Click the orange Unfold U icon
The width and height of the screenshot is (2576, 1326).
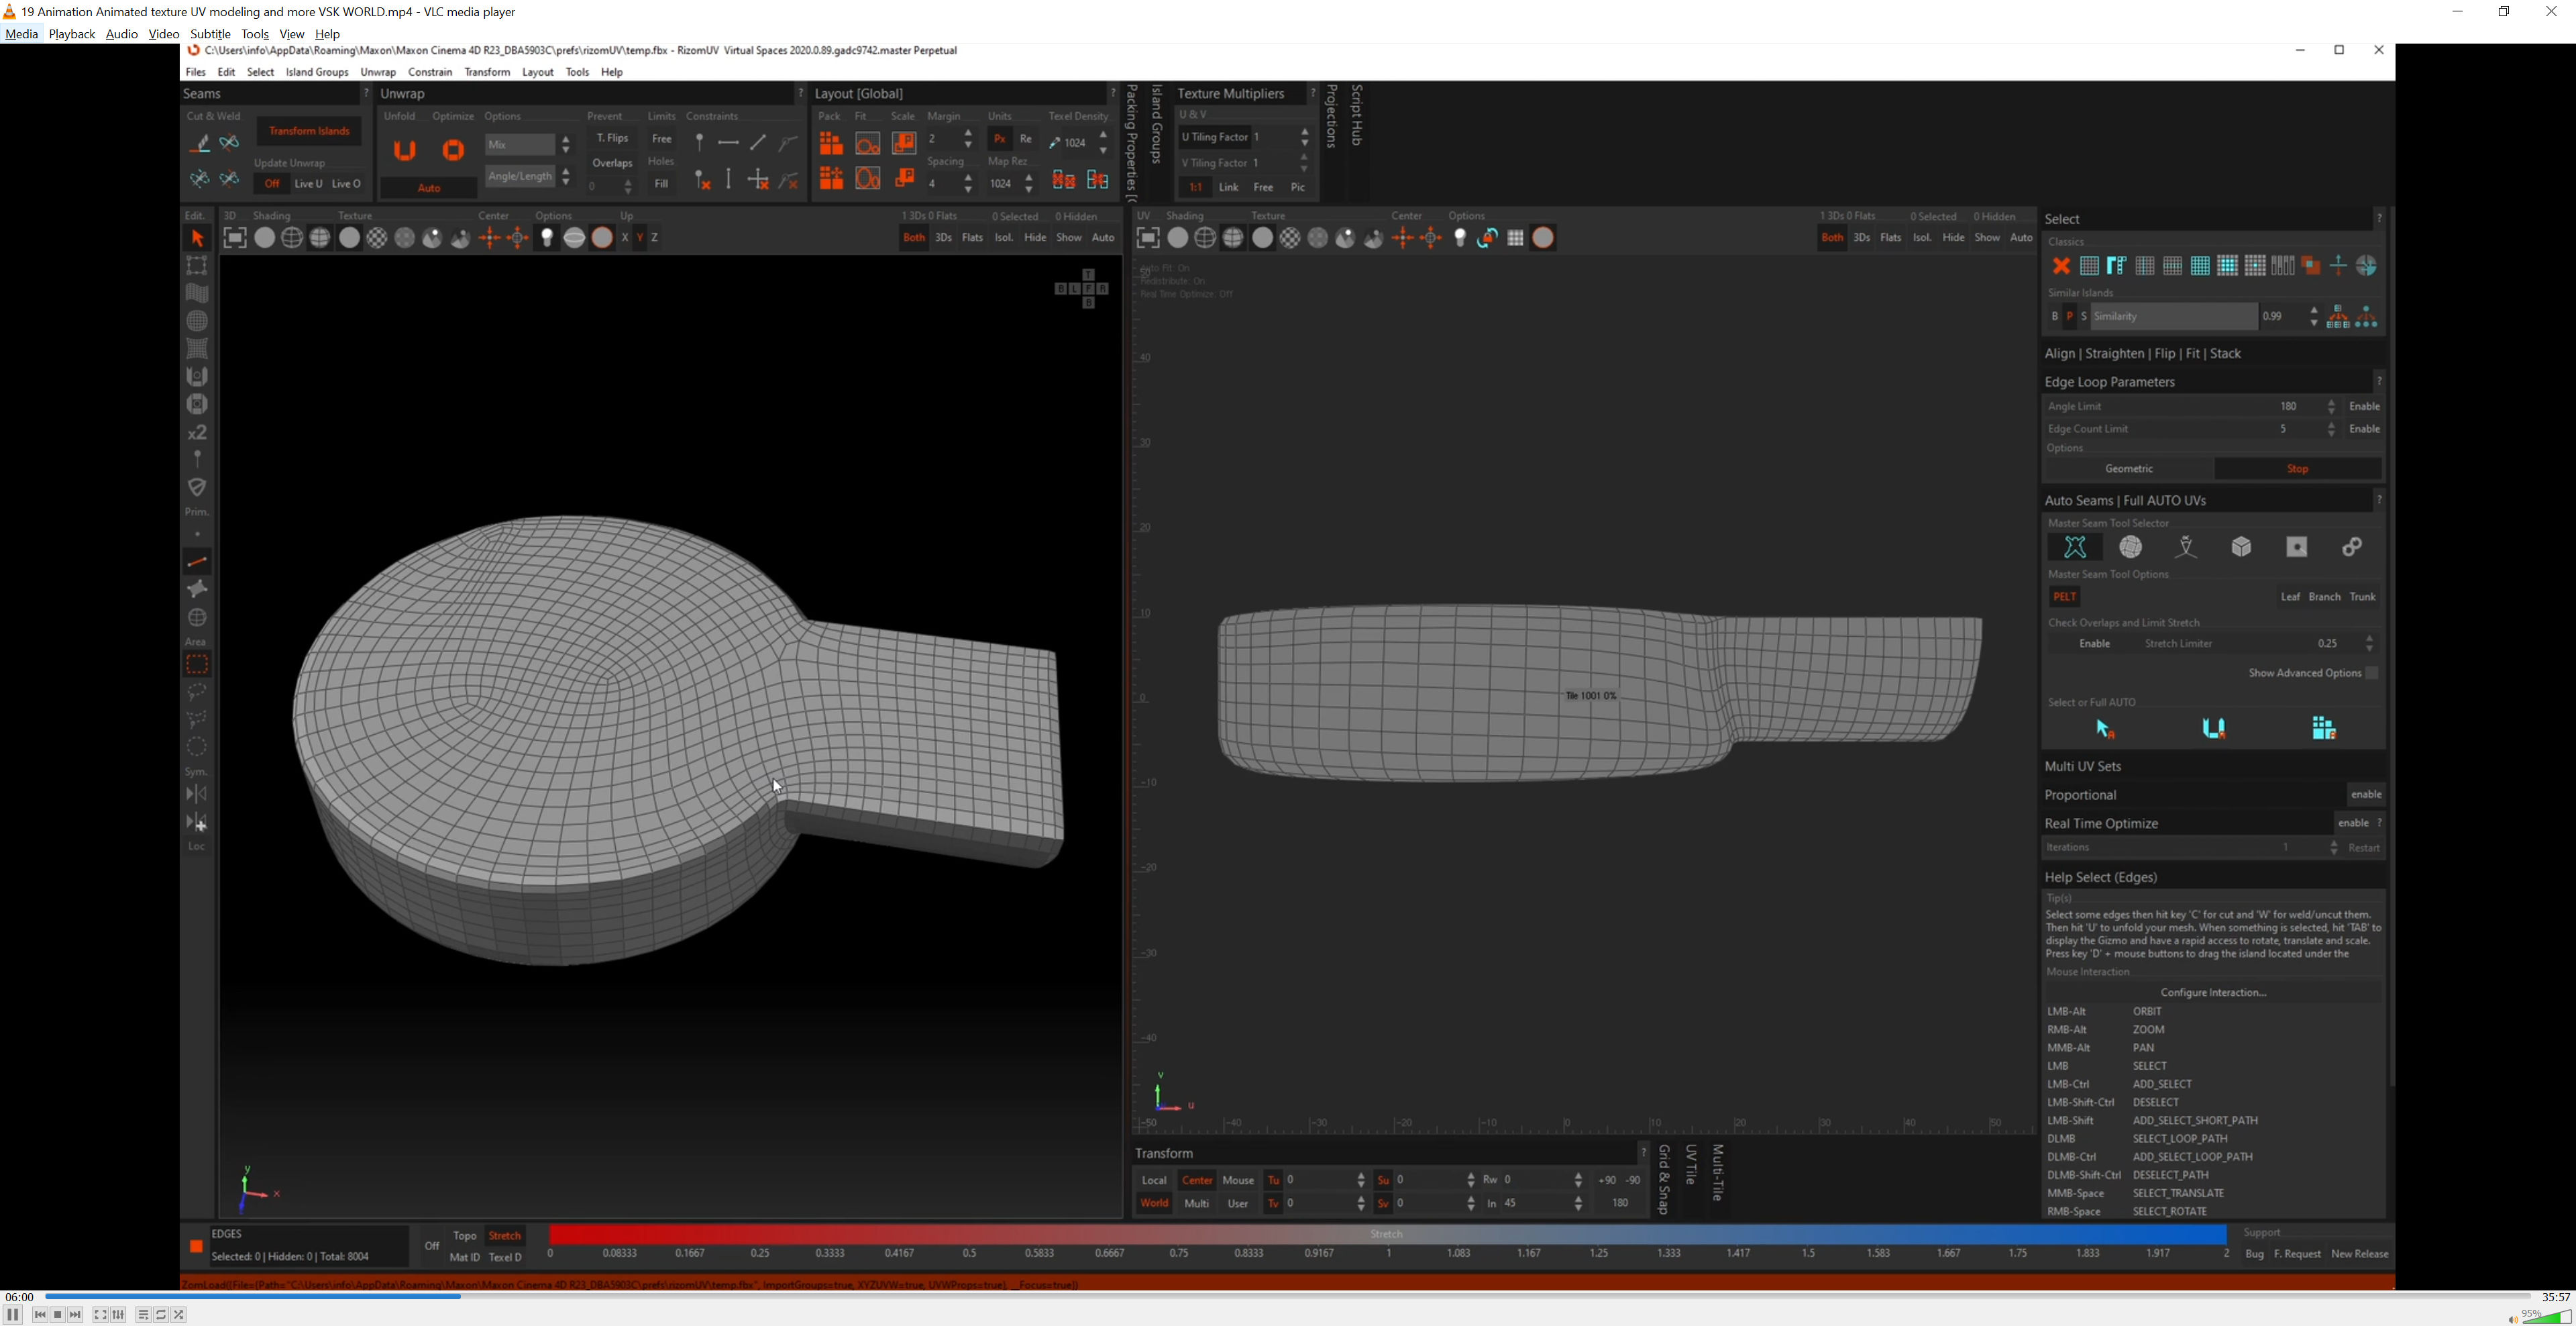(x=404, y=150)
